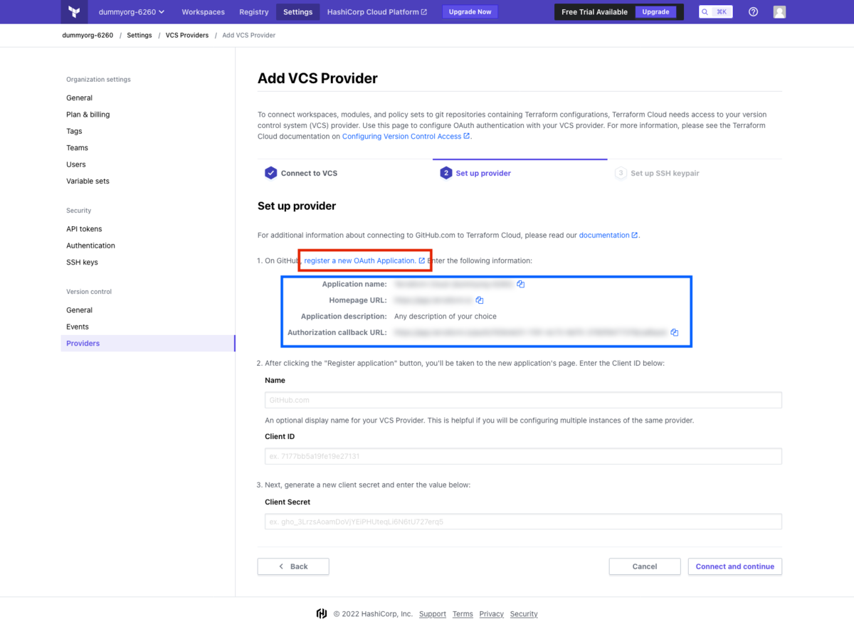Go to dummyorg-6260 breadcrumb

88,35
